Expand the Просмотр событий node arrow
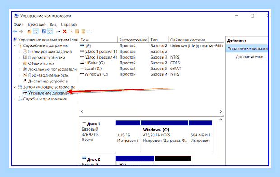 20,58
